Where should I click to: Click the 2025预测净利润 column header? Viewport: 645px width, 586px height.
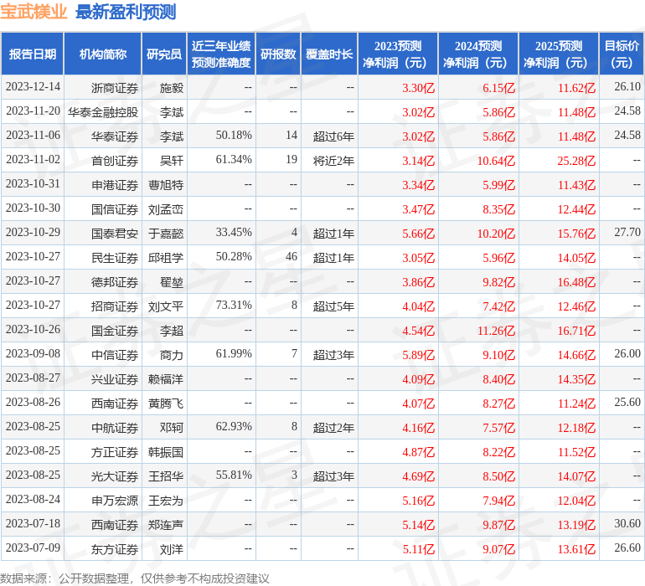(559, 54)
